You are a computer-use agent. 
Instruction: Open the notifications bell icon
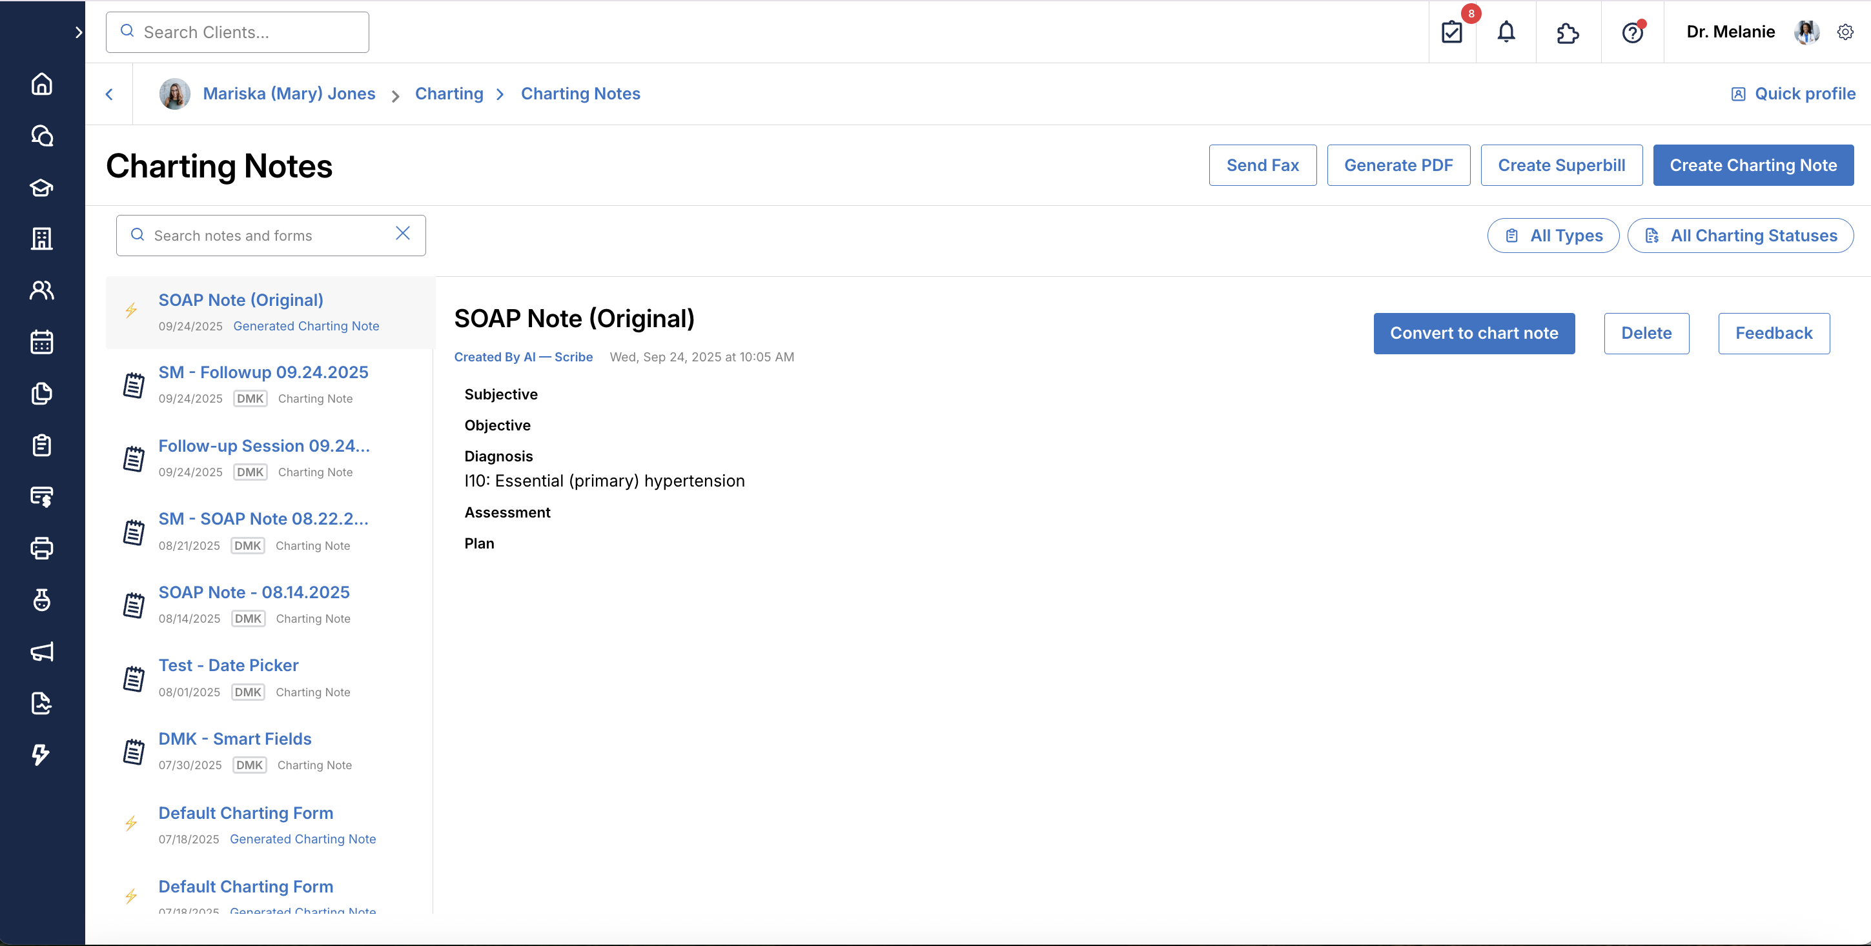coord(1506,32)
